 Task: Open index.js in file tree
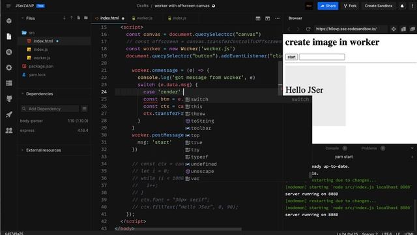click(40, 50)
